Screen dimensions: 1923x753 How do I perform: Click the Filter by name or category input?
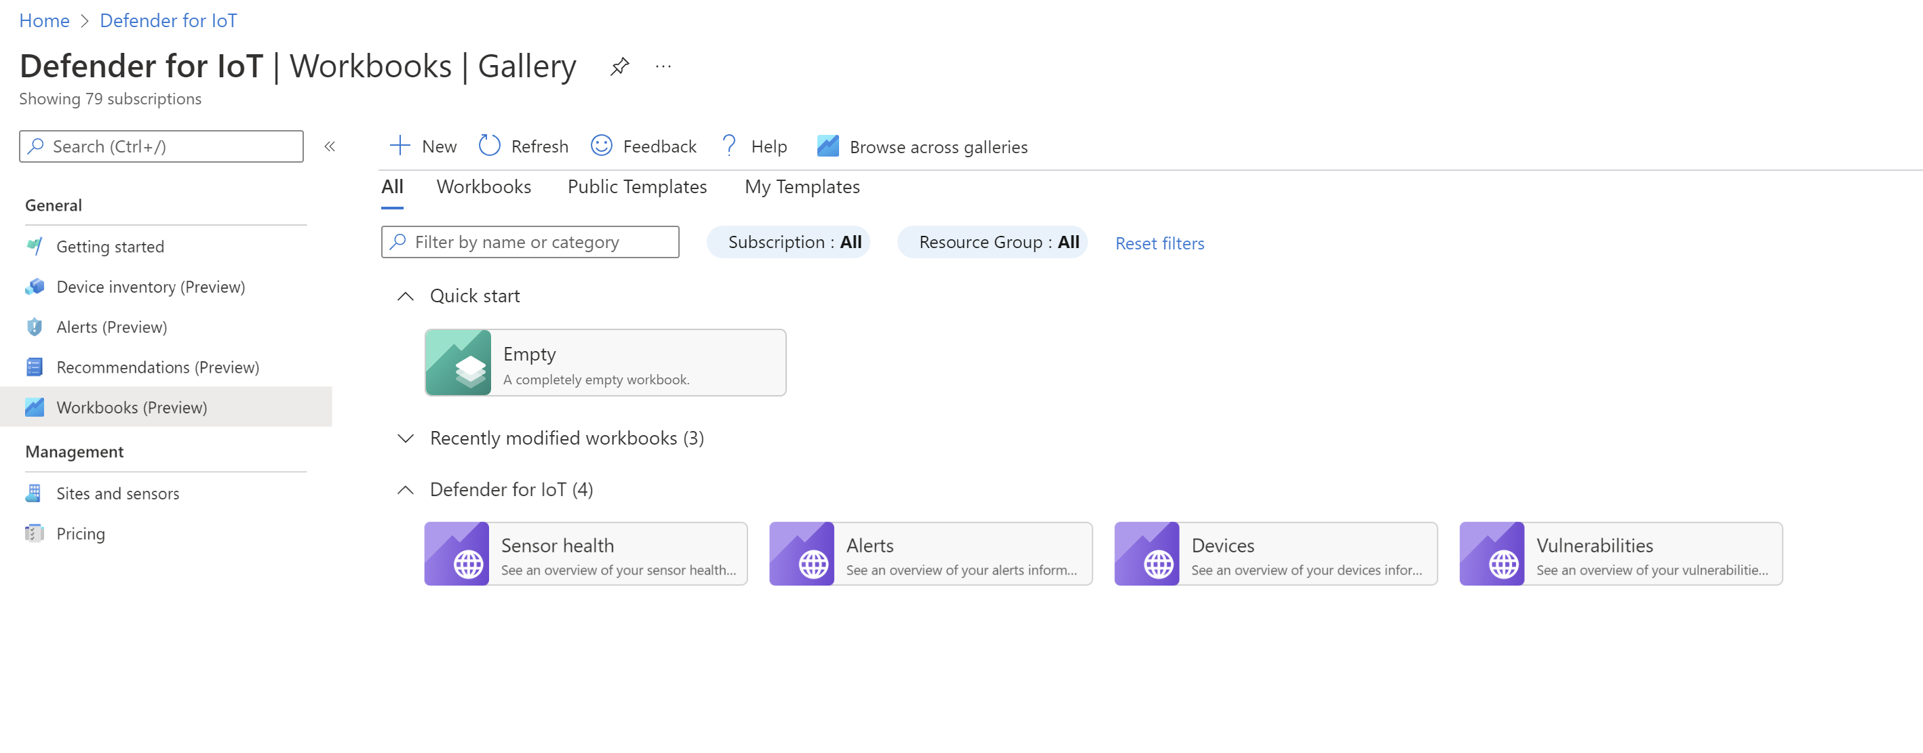(530, 241)
